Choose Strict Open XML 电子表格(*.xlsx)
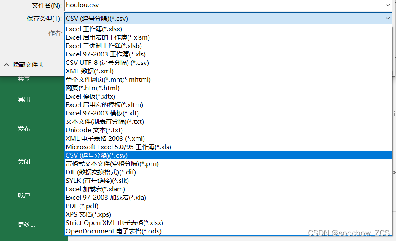 point(228,223)
